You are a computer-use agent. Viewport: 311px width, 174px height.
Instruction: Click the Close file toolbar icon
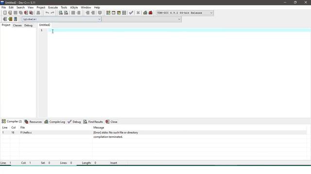26,13
